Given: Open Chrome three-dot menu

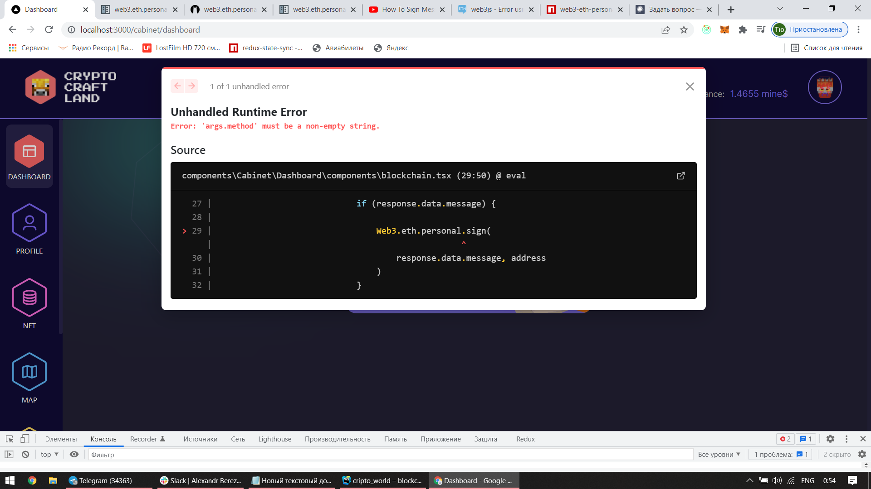Looking at the screenshot, I should point(858,29).
